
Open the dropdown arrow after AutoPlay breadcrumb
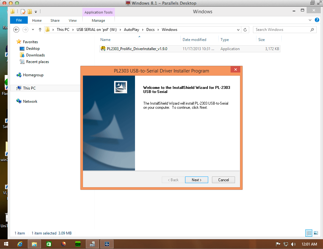143,30
